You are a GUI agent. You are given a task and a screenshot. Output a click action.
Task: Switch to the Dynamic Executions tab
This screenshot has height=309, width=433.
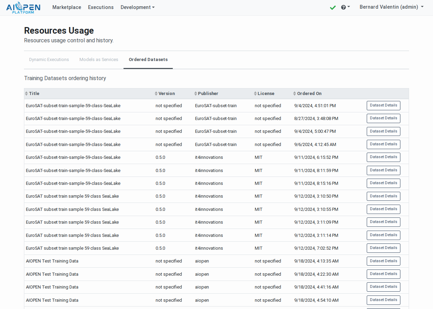[x=49, y=60]
